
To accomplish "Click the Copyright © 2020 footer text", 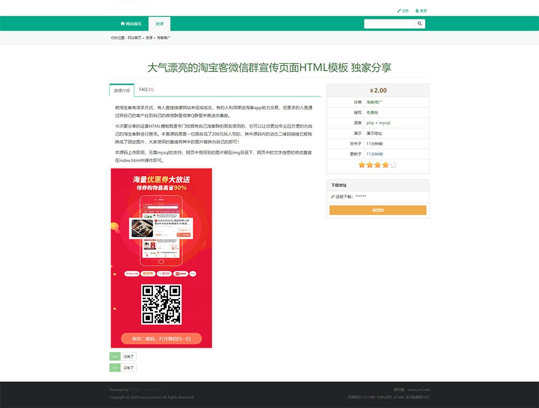I will coord(151,397).
